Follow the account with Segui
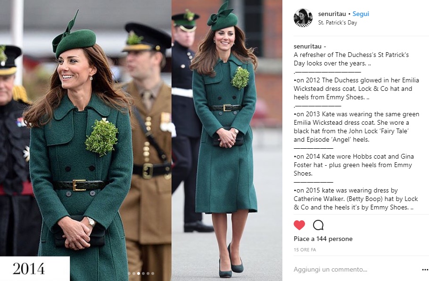Viewport: 429px width, 281px height. 361,14
